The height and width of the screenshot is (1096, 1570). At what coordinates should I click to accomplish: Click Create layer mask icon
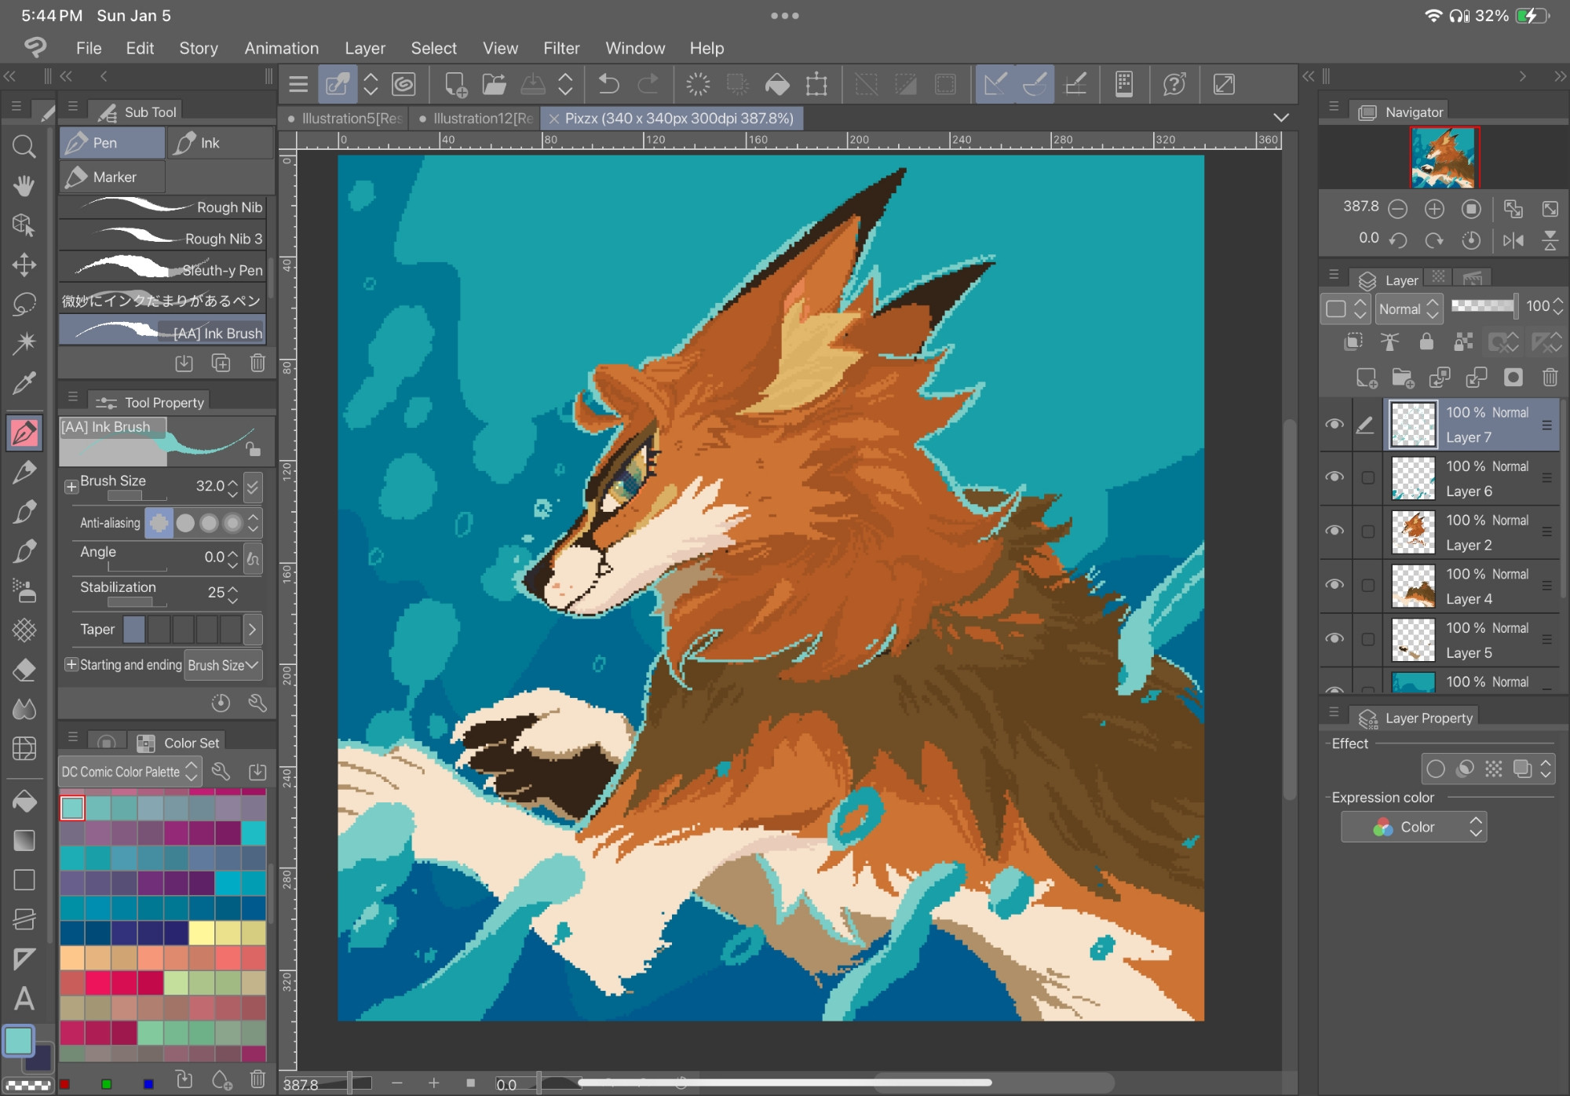point(1513,378)
